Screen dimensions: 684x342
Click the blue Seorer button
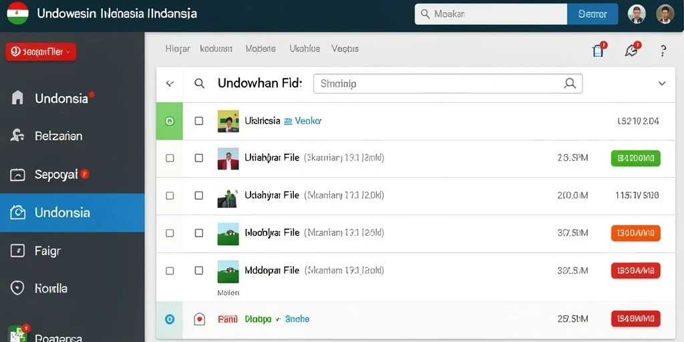592,14
